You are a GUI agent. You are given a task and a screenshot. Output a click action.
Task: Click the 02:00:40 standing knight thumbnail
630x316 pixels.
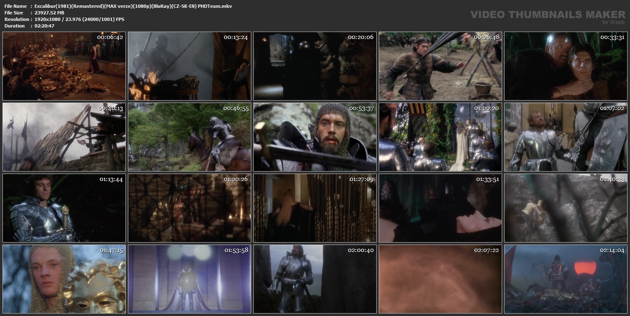[x=315, y=279]
